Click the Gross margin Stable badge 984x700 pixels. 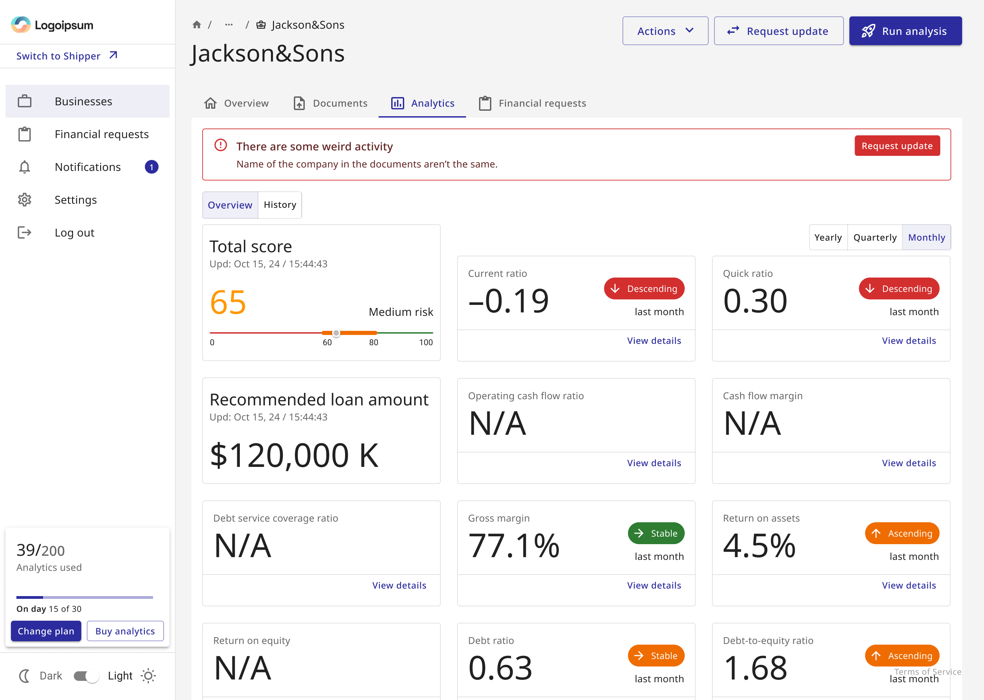pos(656,533)
